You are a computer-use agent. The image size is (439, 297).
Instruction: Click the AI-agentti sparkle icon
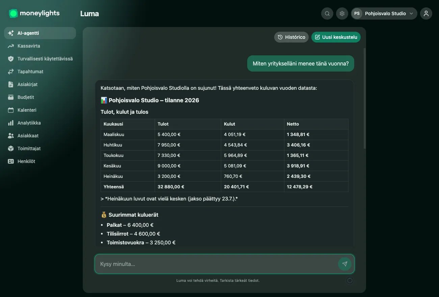coord(11,33)
